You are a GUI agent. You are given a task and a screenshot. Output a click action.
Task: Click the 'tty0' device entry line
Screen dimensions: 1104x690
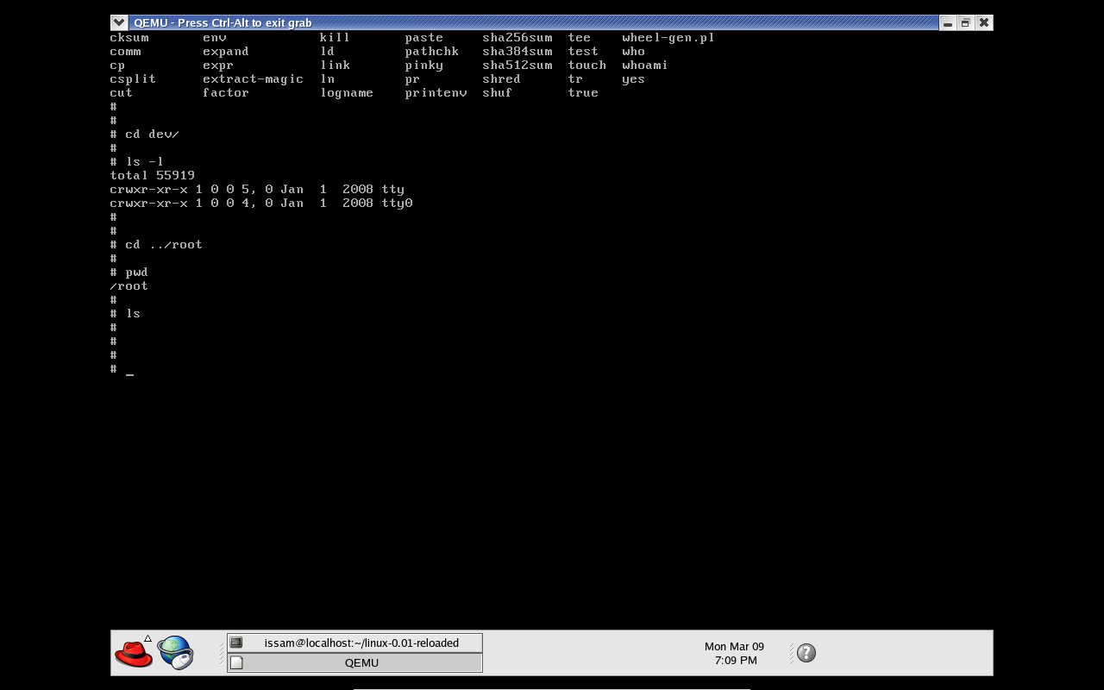pyautogui.click(x=260, y=204)
